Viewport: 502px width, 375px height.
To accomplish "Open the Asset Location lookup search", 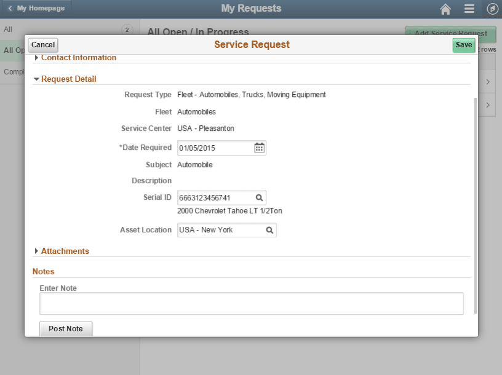I will point(269,230).
